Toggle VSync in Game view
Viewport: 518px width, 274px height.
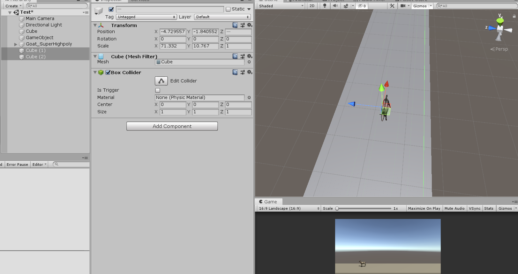475,208
